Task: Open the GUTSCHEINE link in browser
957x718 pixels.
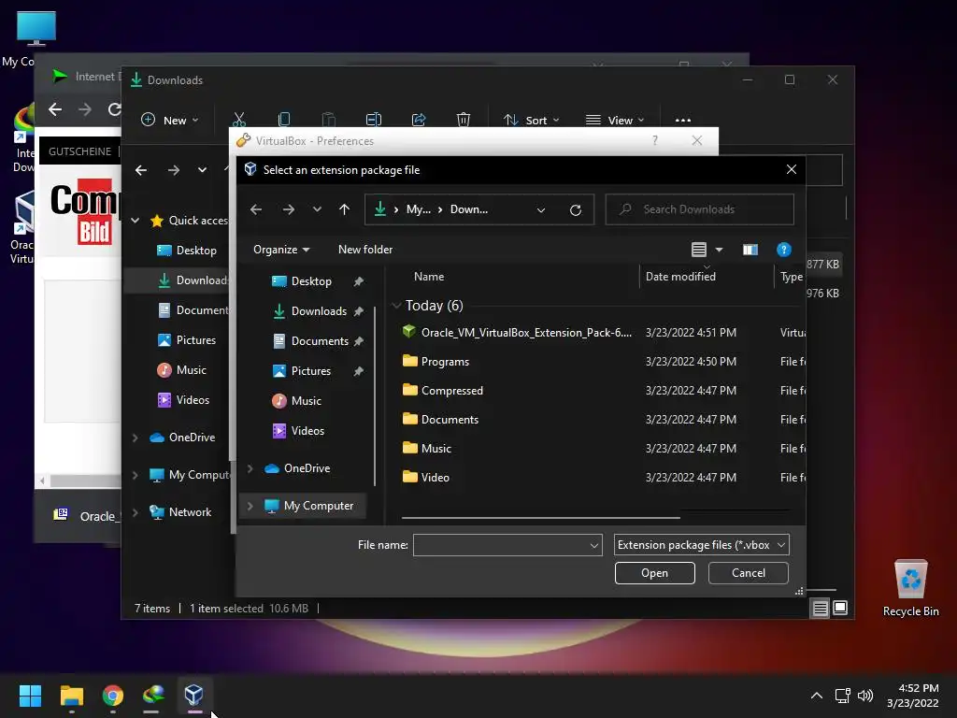Action: point(79,151)
